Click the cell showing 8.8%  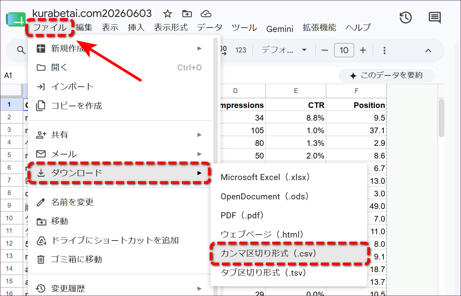pyautogui.click(x=296, y=118)
